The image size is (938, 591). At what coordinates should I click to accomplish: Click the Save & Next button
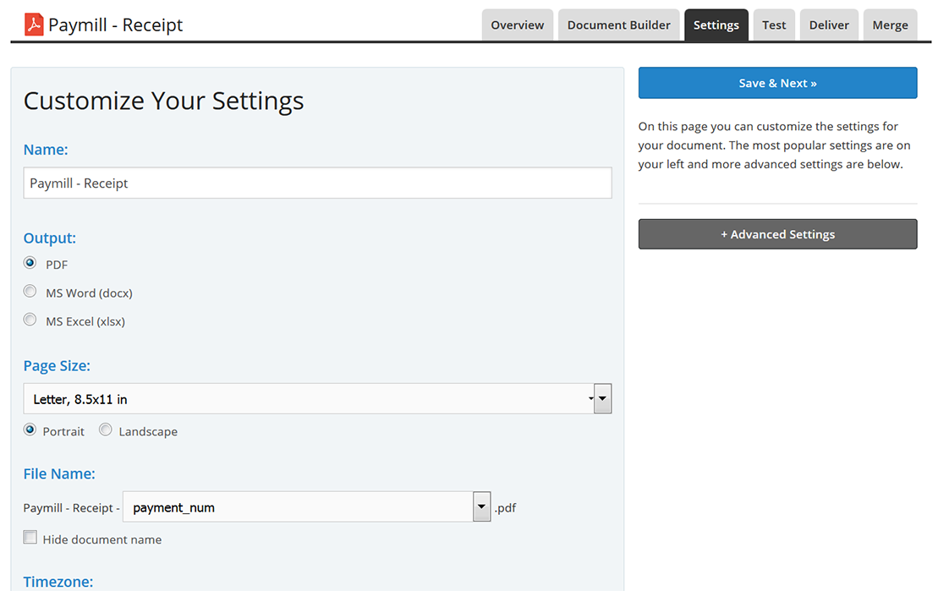(x=777, y=83)
